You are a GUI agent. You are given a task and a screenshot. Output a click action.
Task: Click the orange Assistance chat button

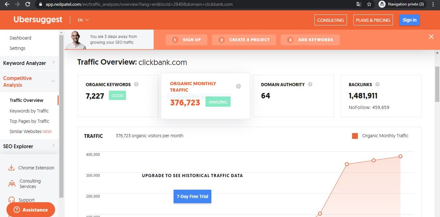click(x=31, y=210)
